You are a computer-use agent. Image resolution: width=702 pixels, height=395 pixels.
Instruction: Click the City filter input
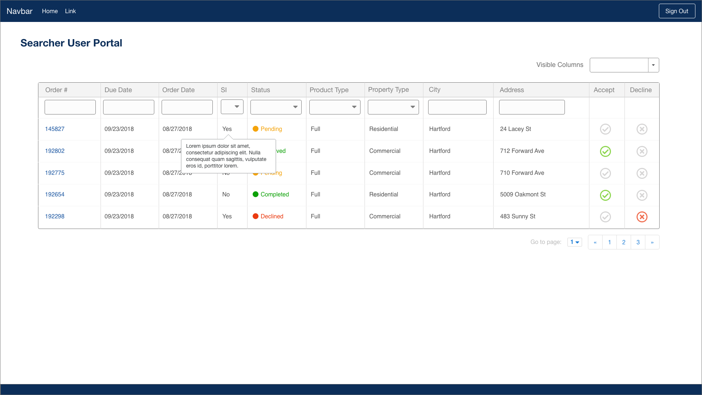tap(457, 107)
